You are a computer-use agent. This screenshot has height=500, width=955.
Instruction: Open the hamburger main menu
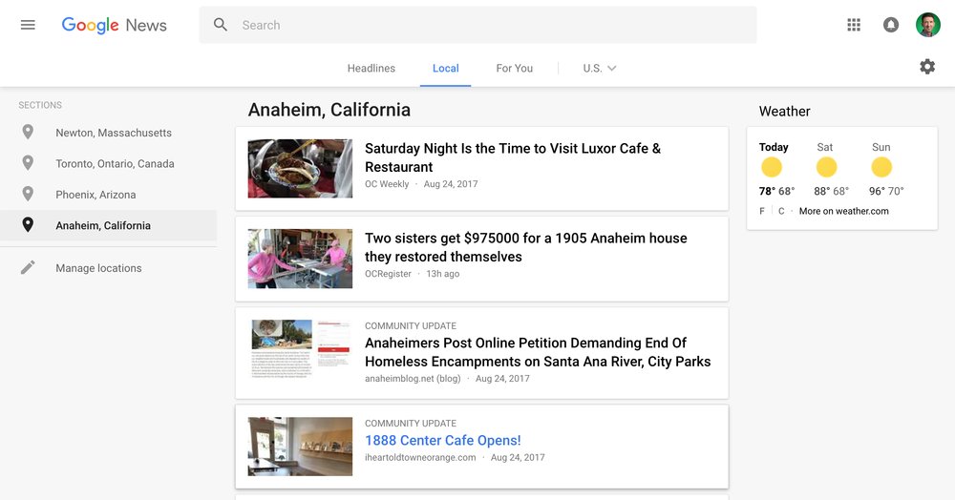pyautogui.click(x=28, y=25)
